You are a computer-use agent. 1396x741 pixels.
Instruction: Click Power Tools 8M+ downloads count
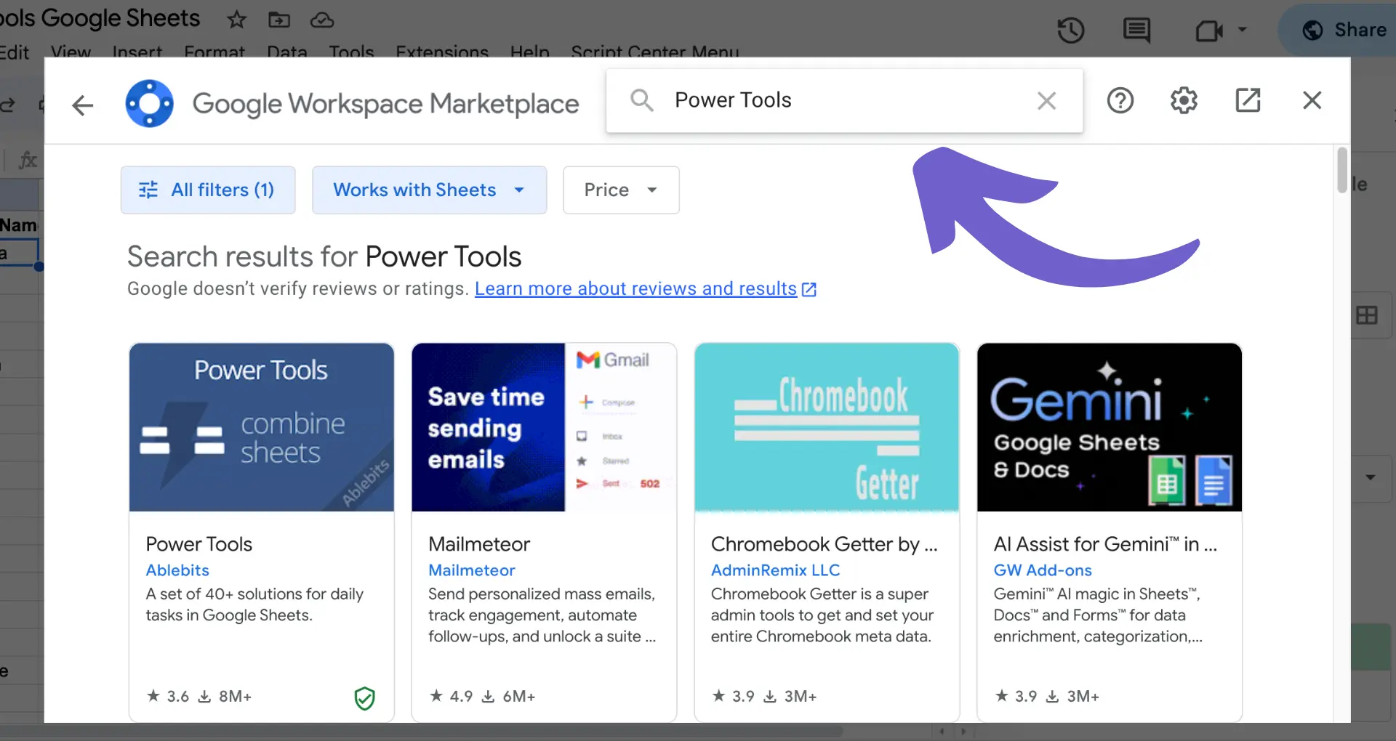point(225,697)
